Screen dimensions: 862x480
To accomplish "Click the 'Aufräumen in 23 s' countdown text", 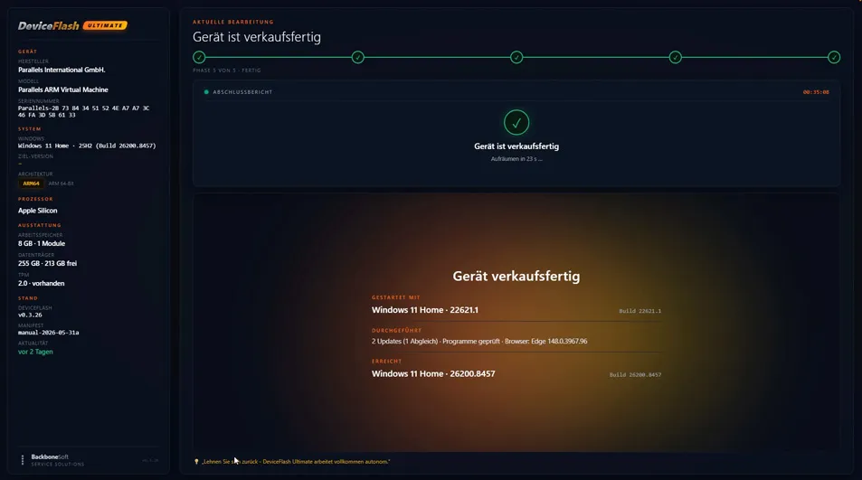I will tap(516, 159).
